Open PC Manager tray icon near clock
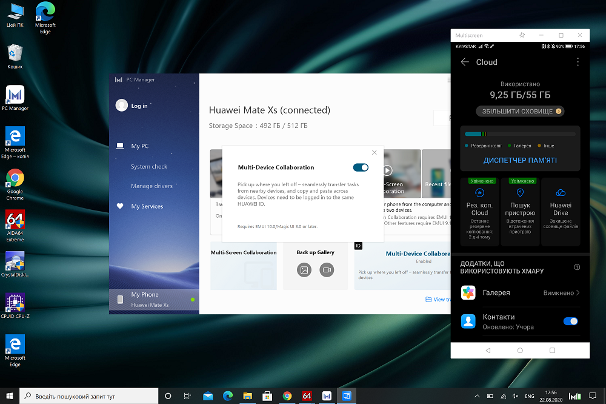The image size is (606, 404). point(574,396)
